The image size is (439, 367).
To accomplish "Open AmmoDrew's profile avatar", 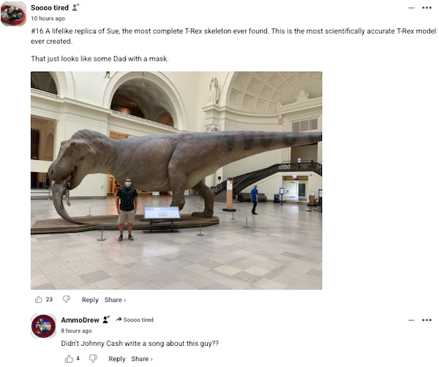I will pyautogui.click(x=43, y=326).
